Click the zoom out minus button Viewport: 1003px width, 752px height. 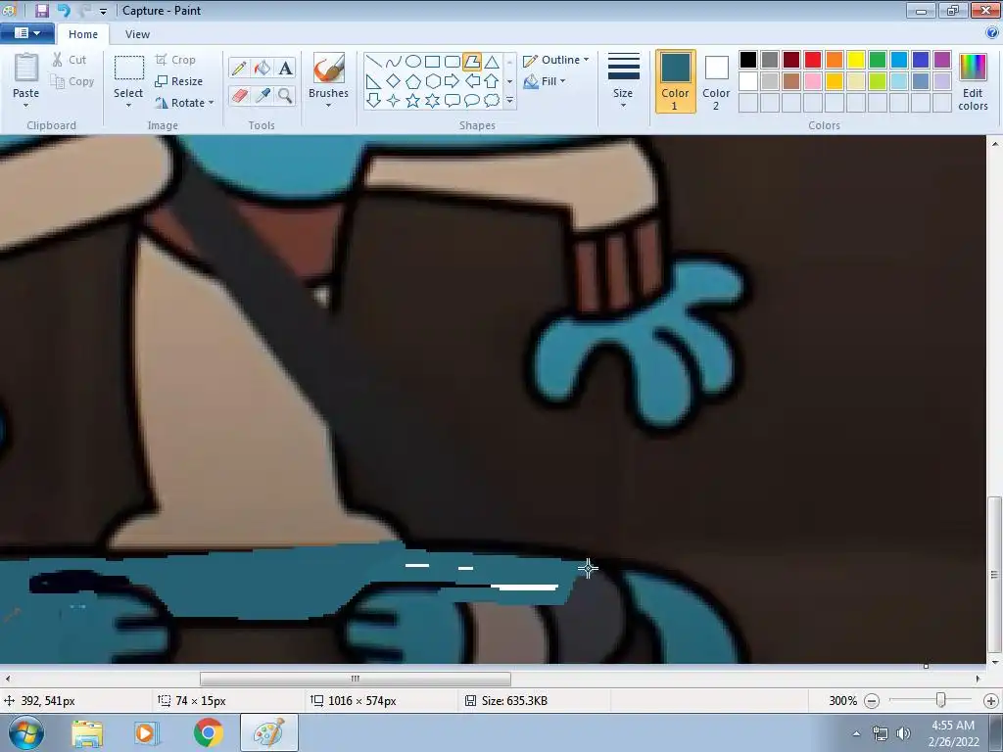pos(871,701)
